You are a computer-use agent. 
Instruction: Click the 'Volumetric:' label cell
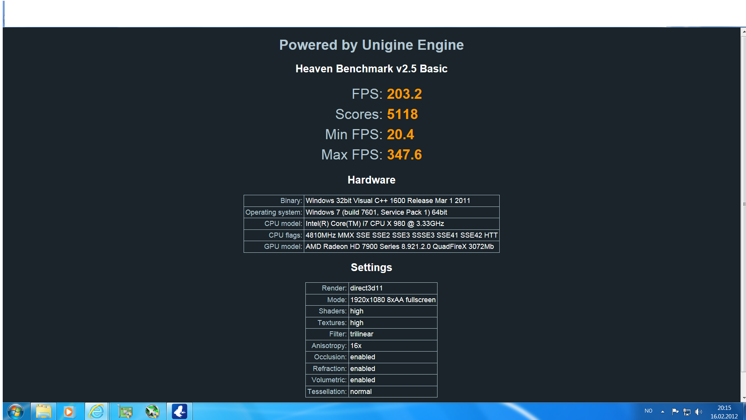click(327, 380)
